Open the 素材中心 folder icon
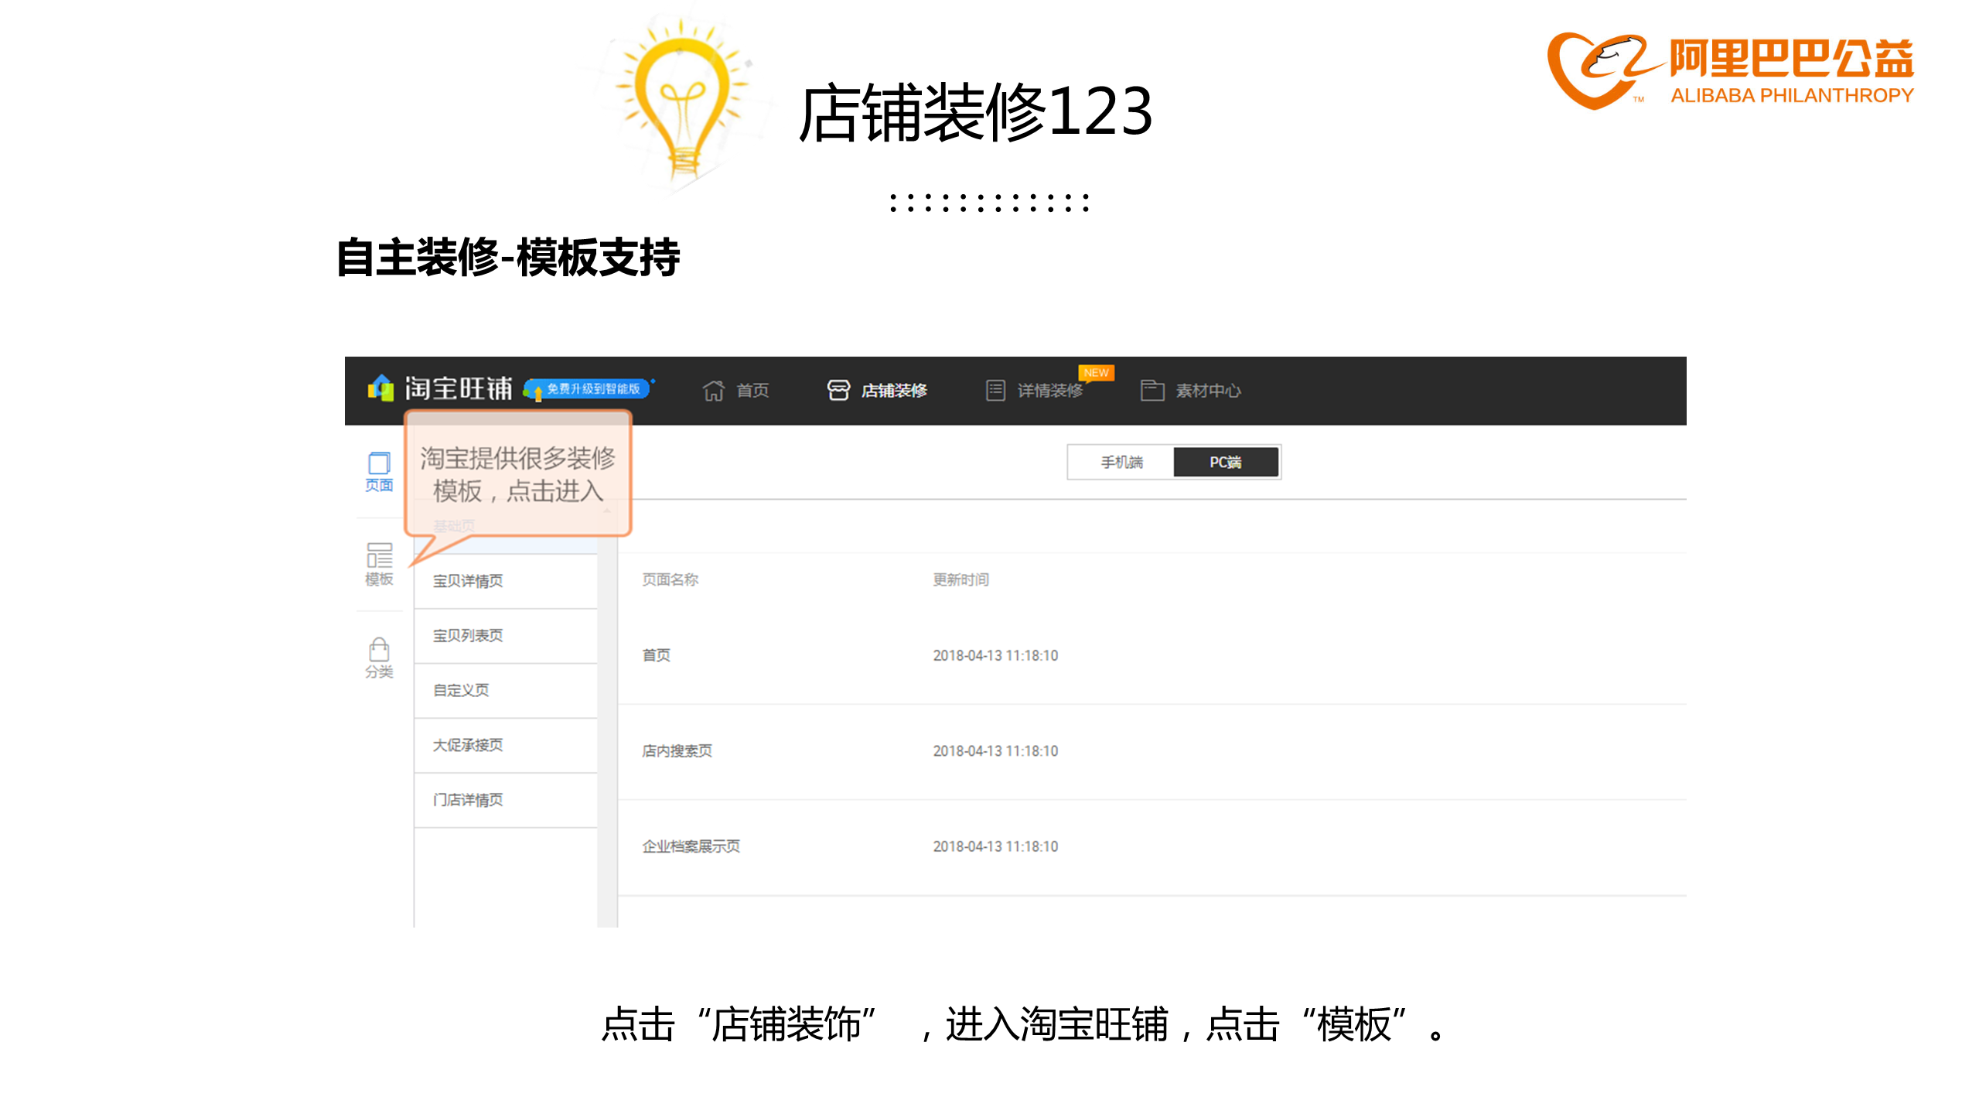The image size is (1979, 1114). (x=1152, y=391)
